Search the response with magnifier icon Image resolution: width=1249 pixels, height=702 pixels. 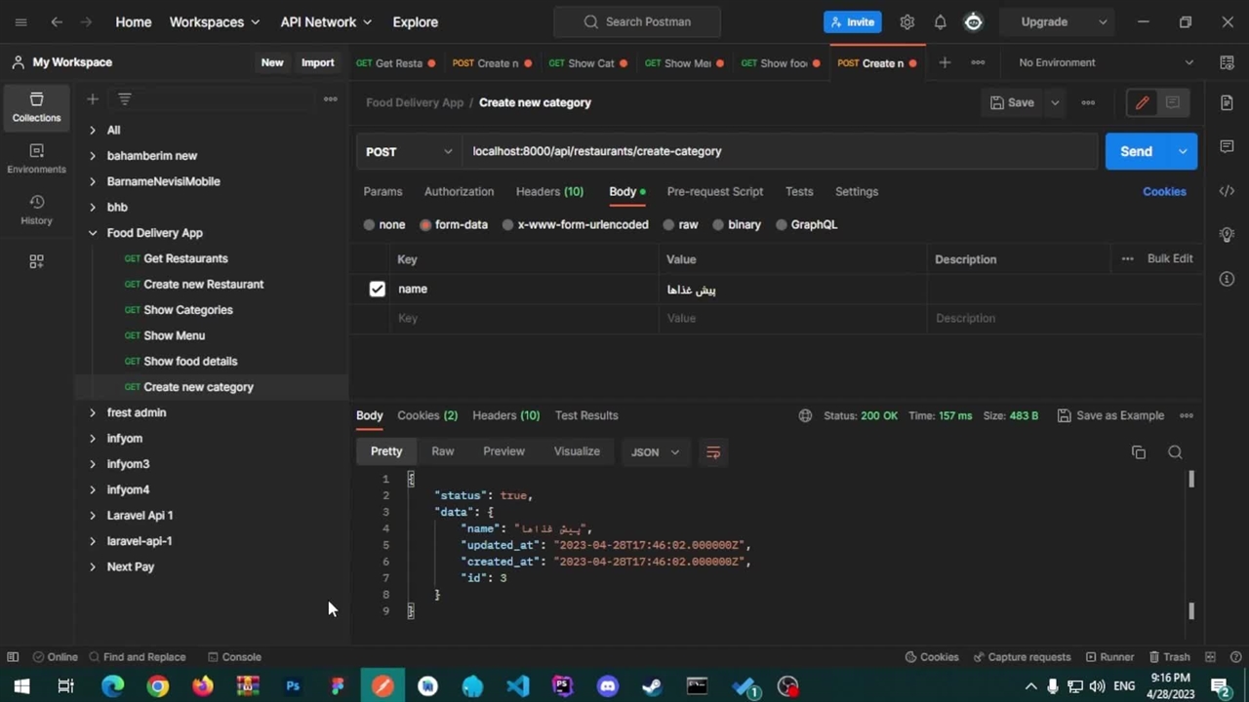tap(1175, 452)
